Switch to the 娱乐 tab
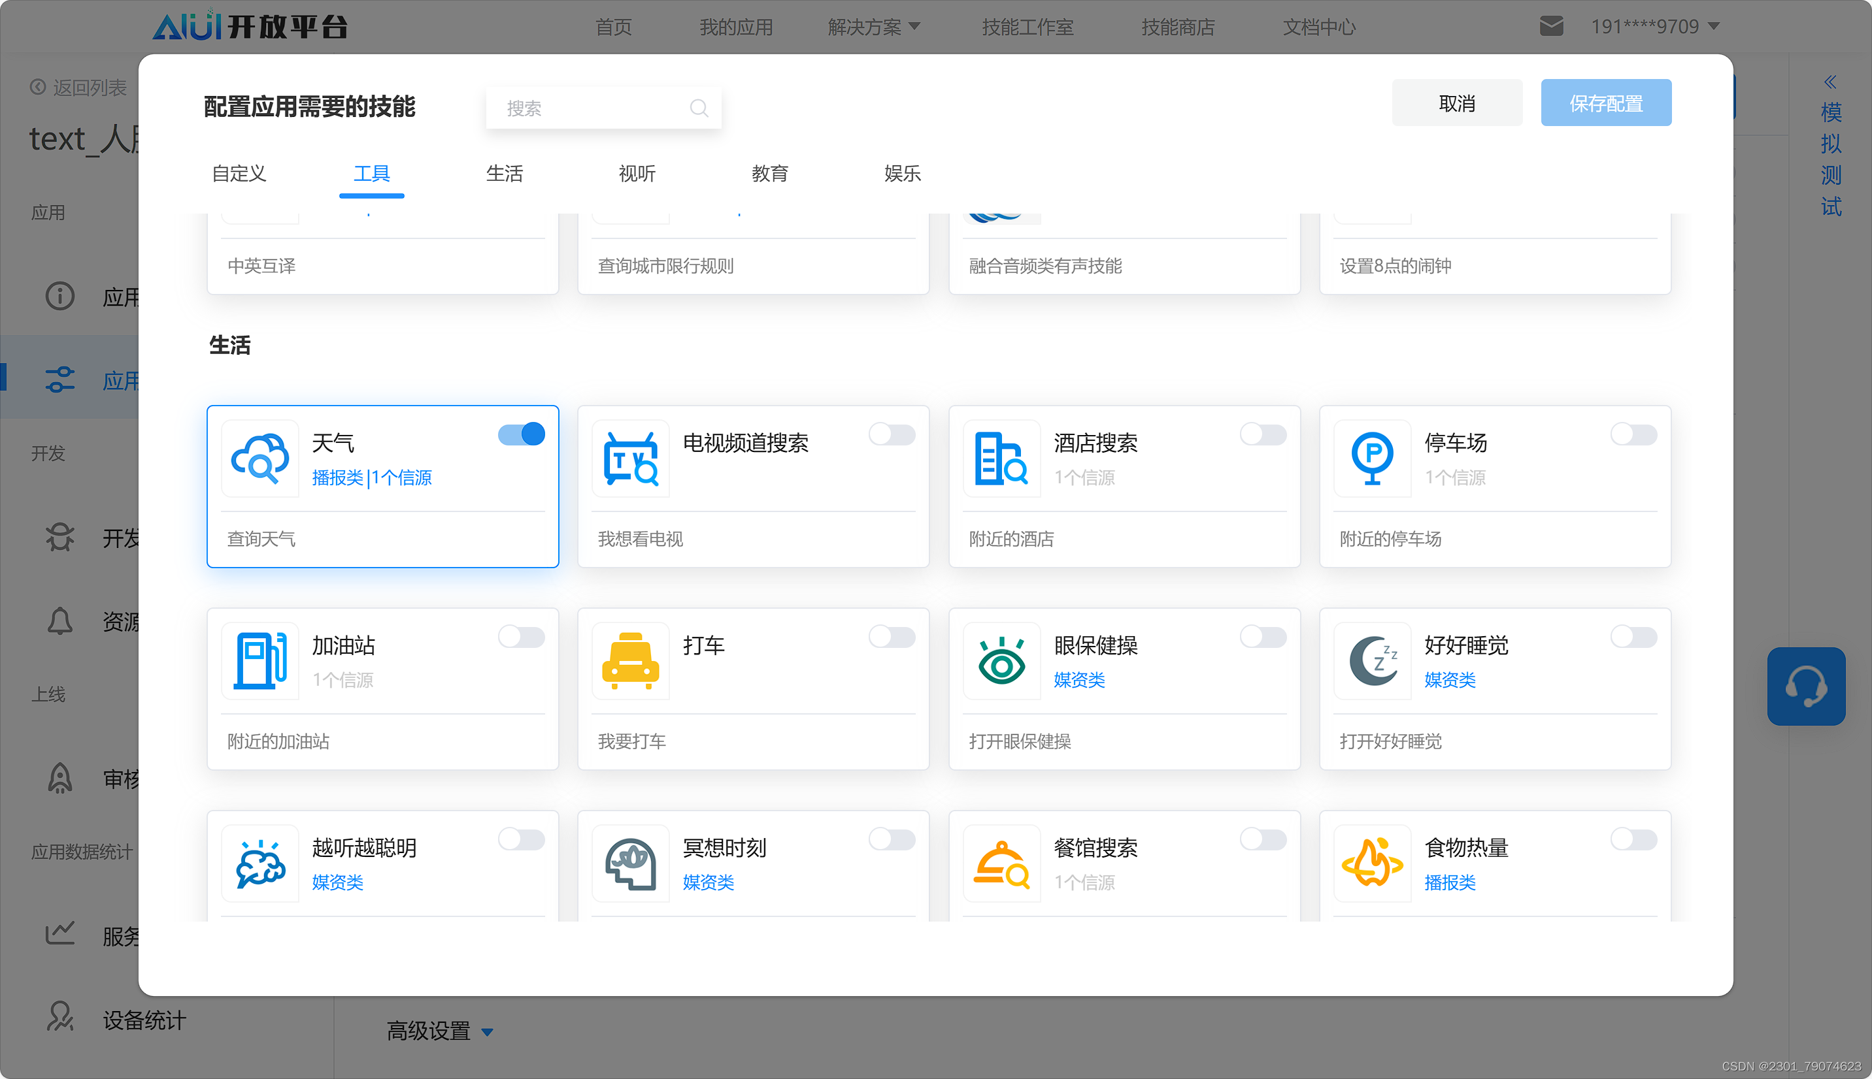This screenshot has height=1079, width=1872. pos(901,174)
